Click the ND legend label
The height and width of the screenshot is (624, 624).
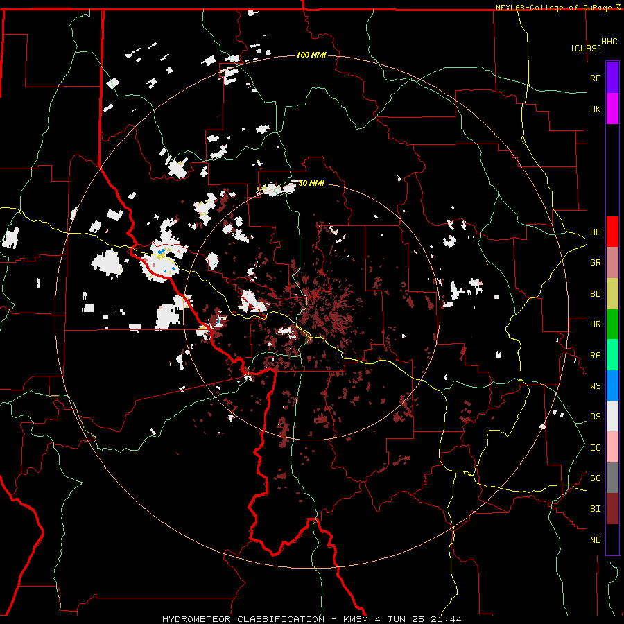point(596,540)
